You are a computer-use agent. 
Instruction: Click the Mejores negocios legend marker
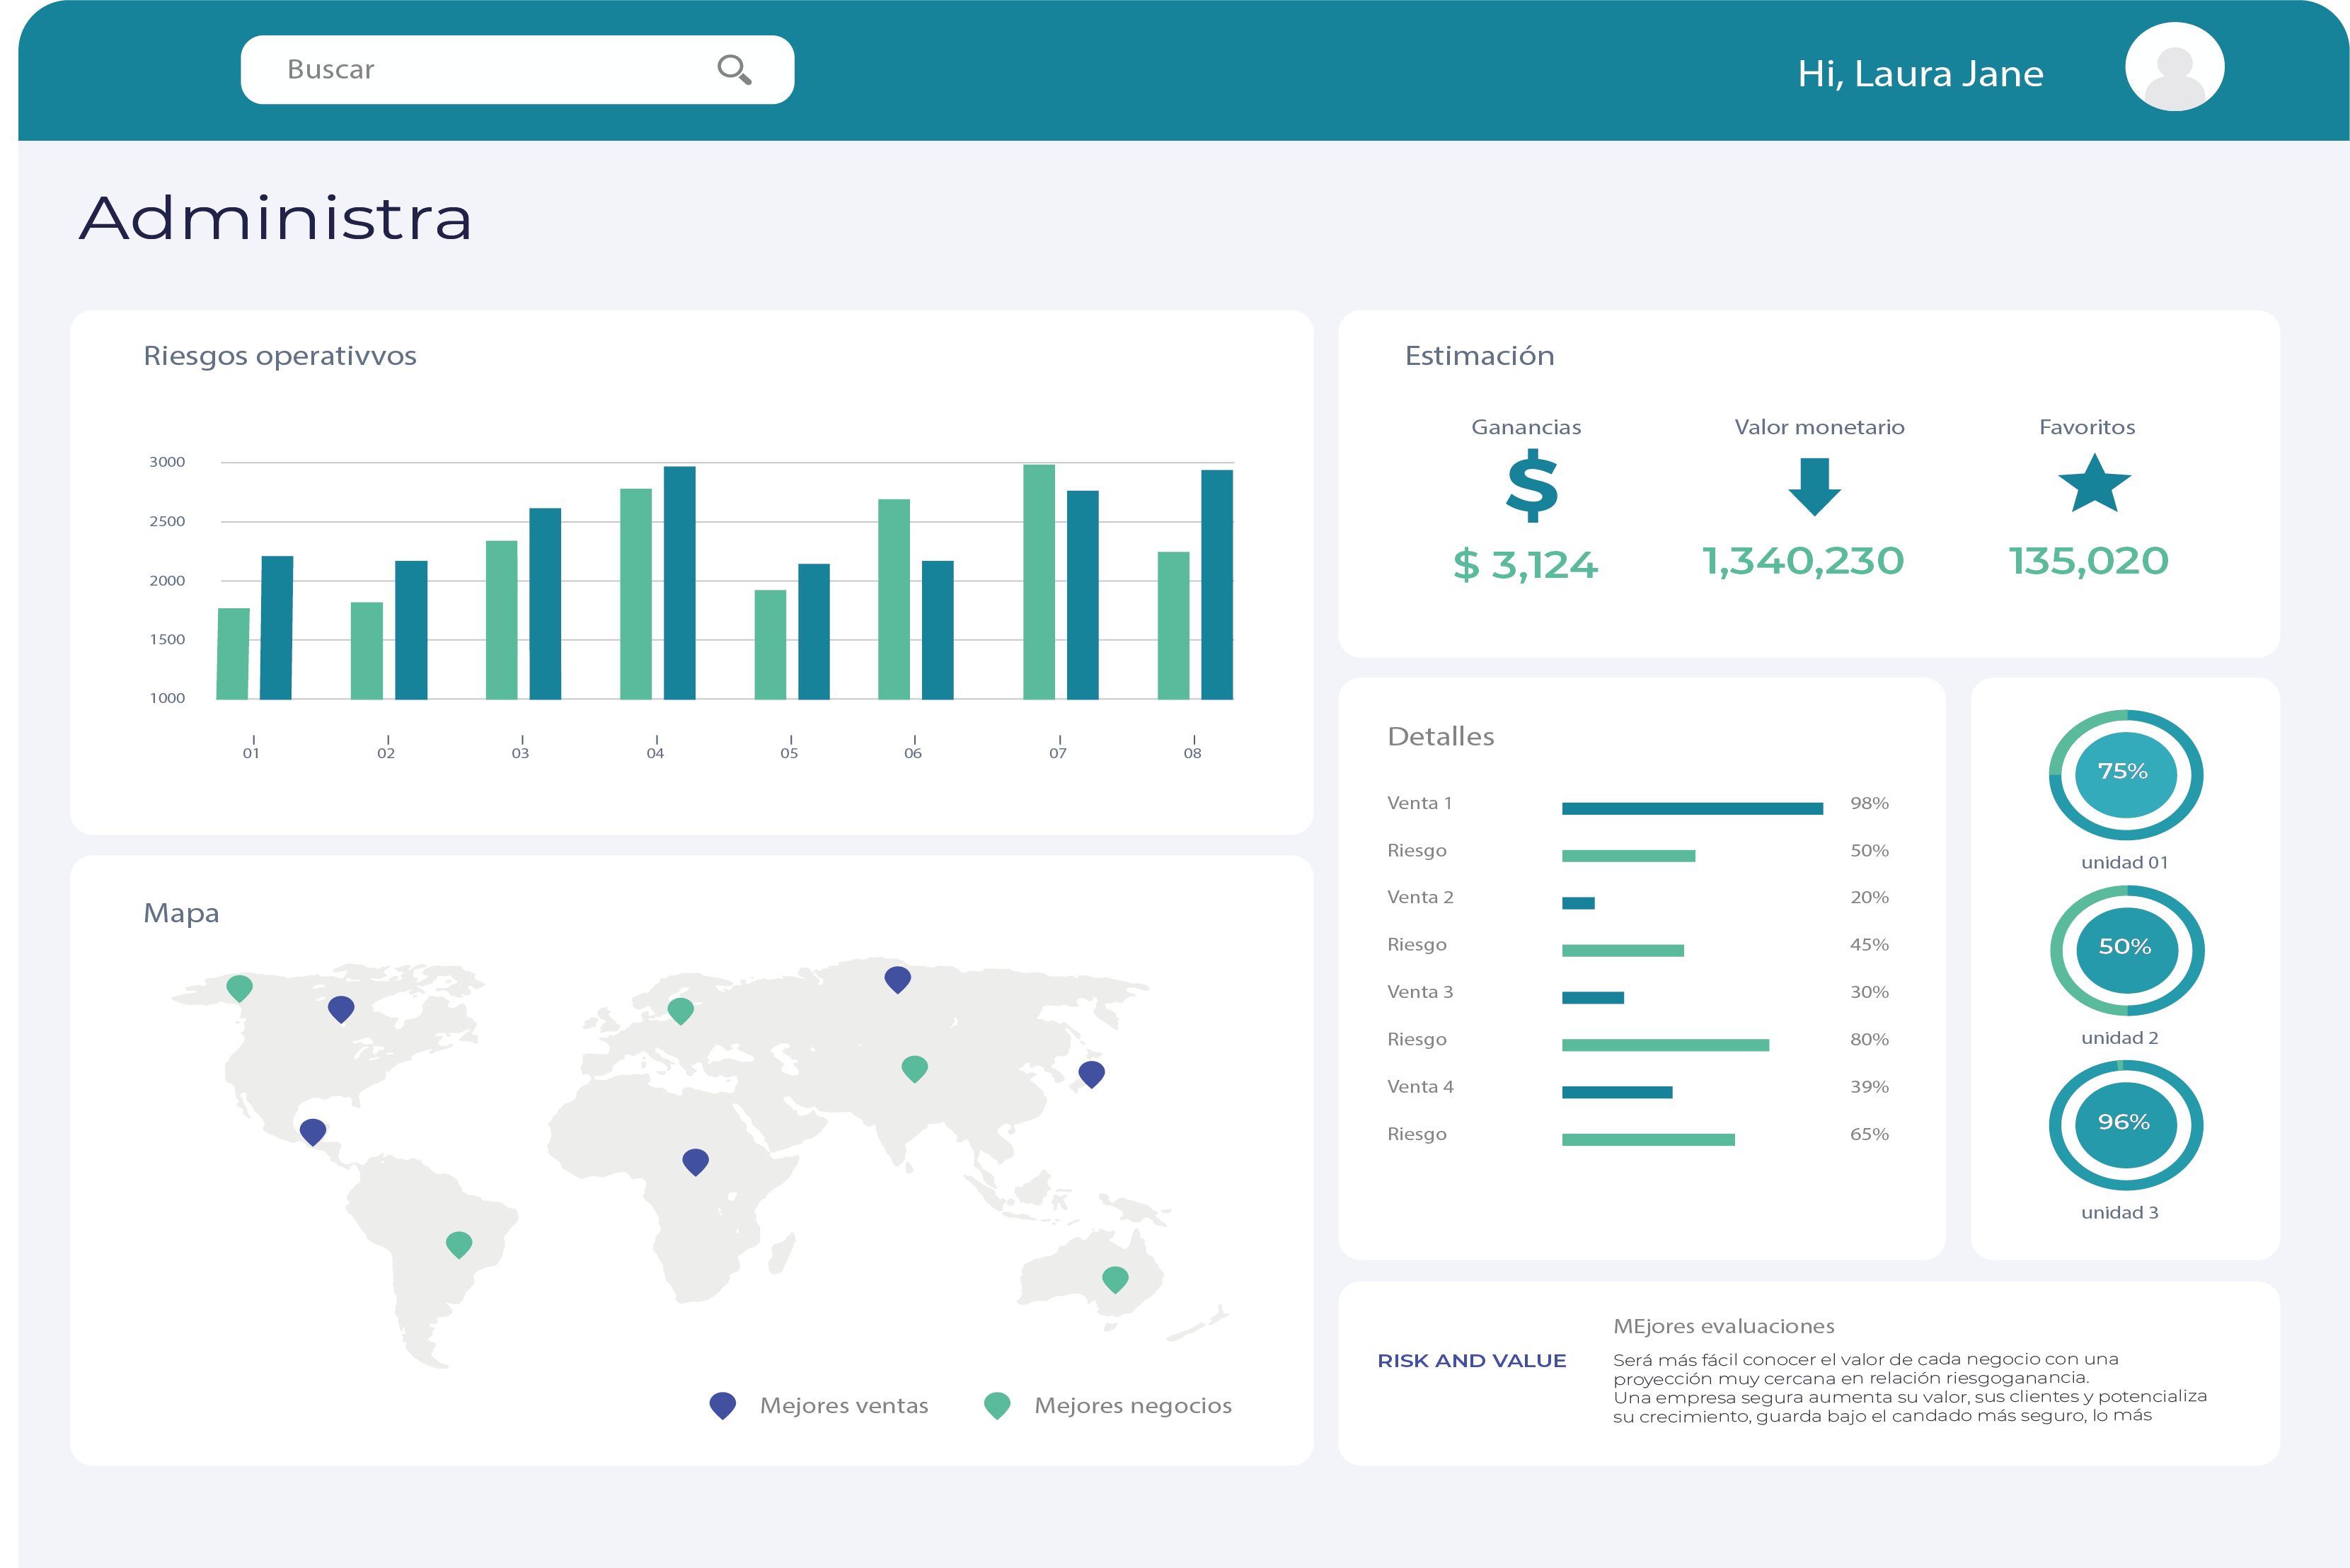coord(996,1405)
